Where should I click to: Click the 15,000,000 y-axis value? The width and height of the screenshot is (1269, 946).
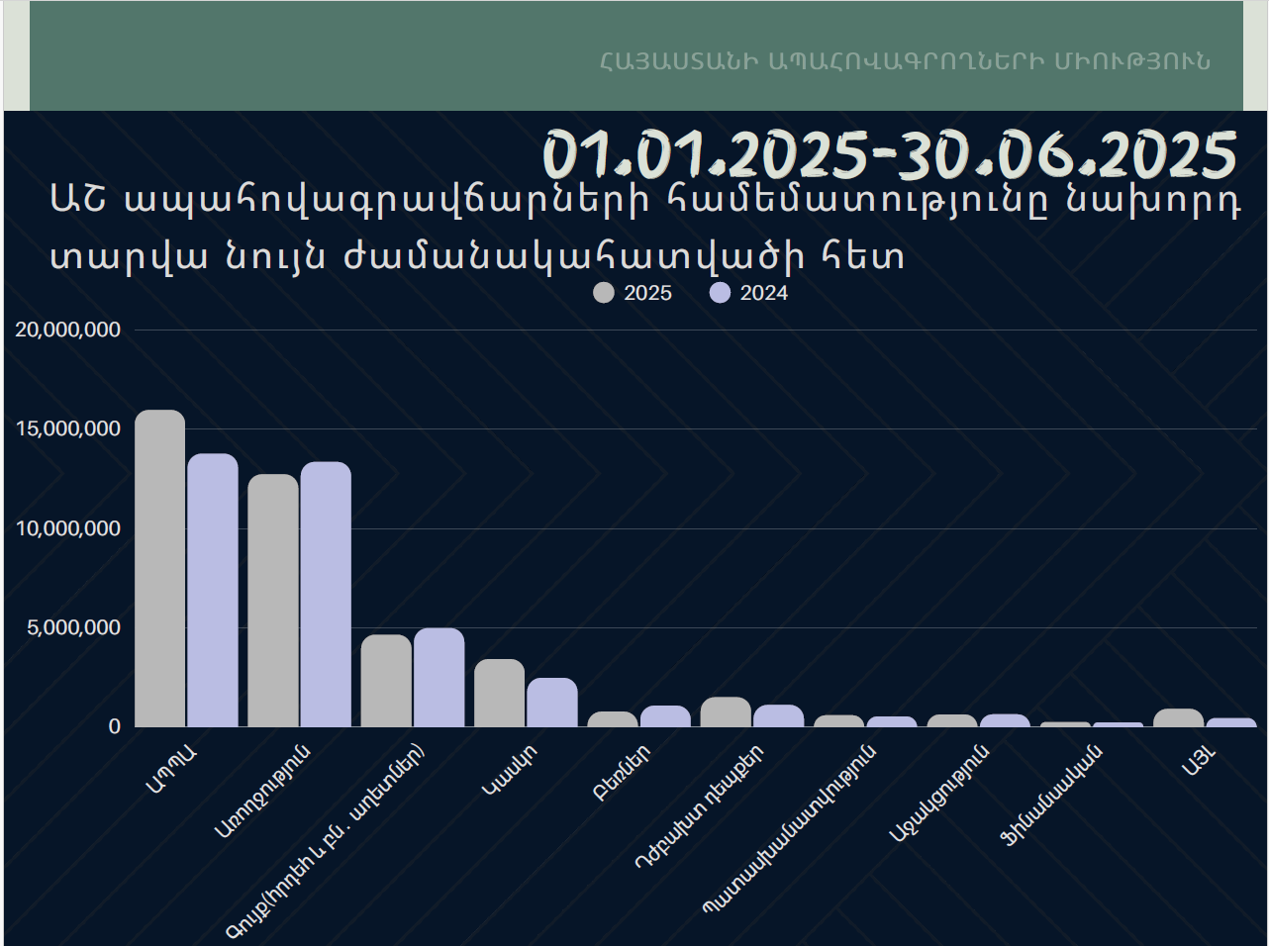pyautogui.click(x=67, y=429)
